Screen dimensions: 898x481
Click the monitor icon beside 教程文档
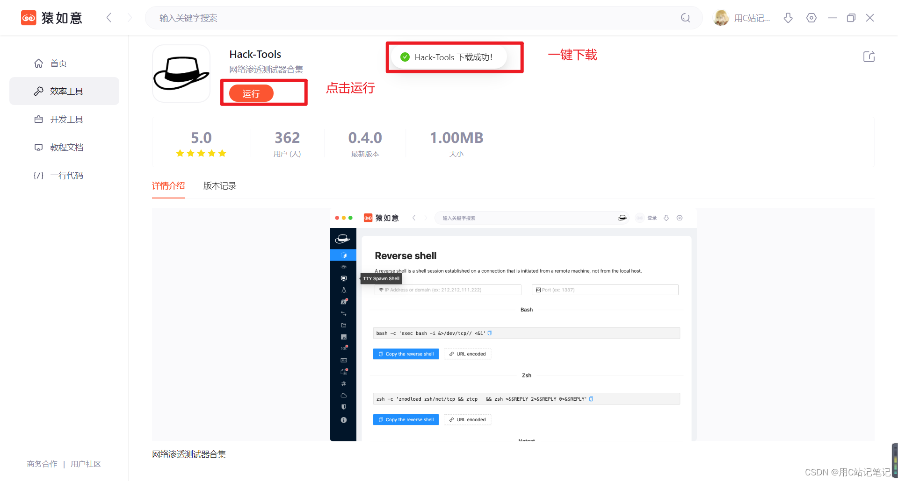coord(38,147)
